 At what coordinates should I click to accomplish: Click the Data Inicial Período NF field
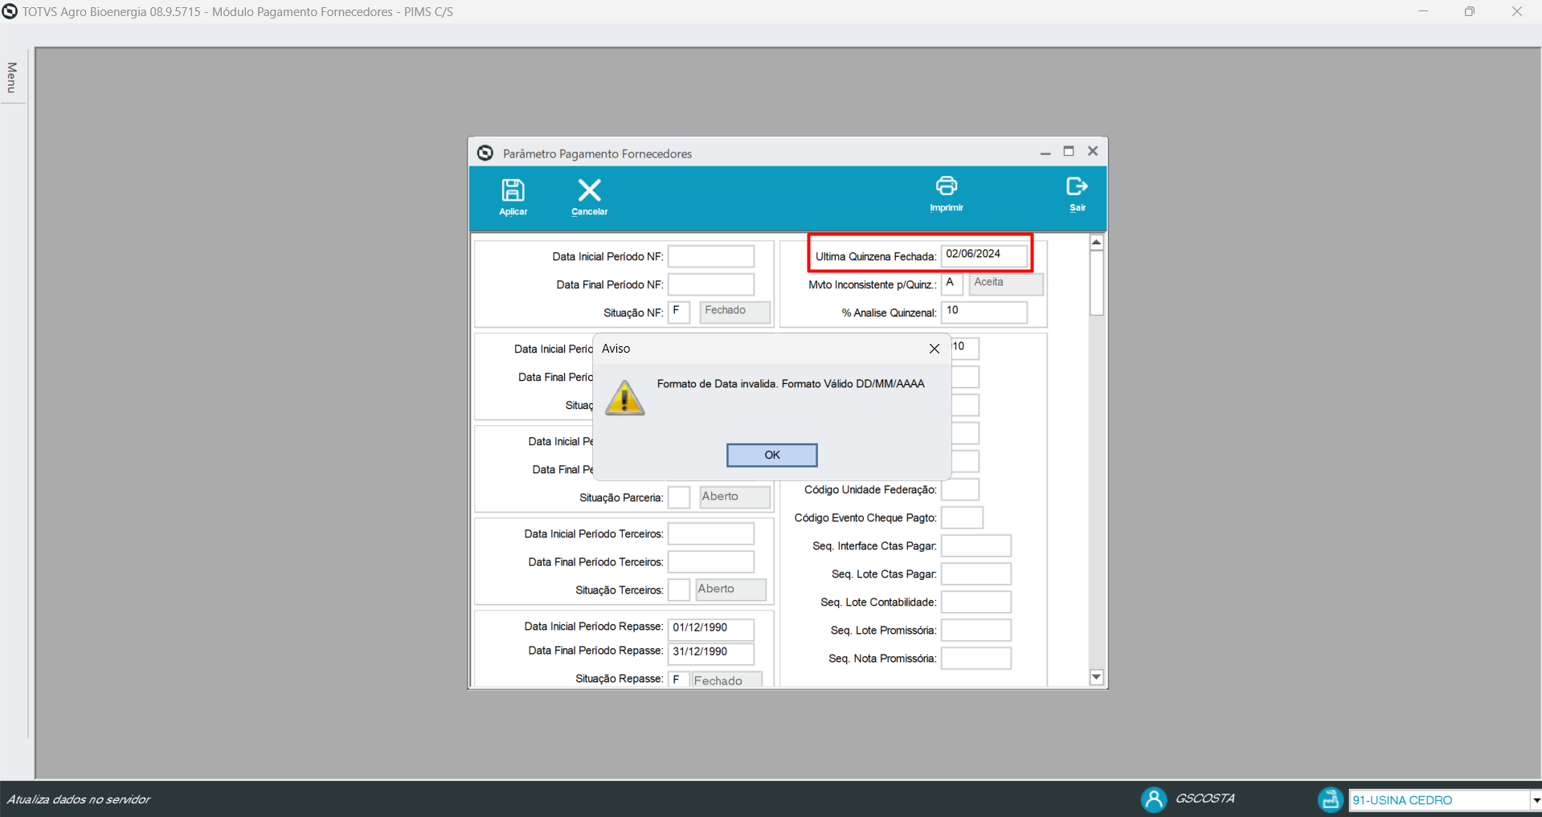[x=711, y=256]
